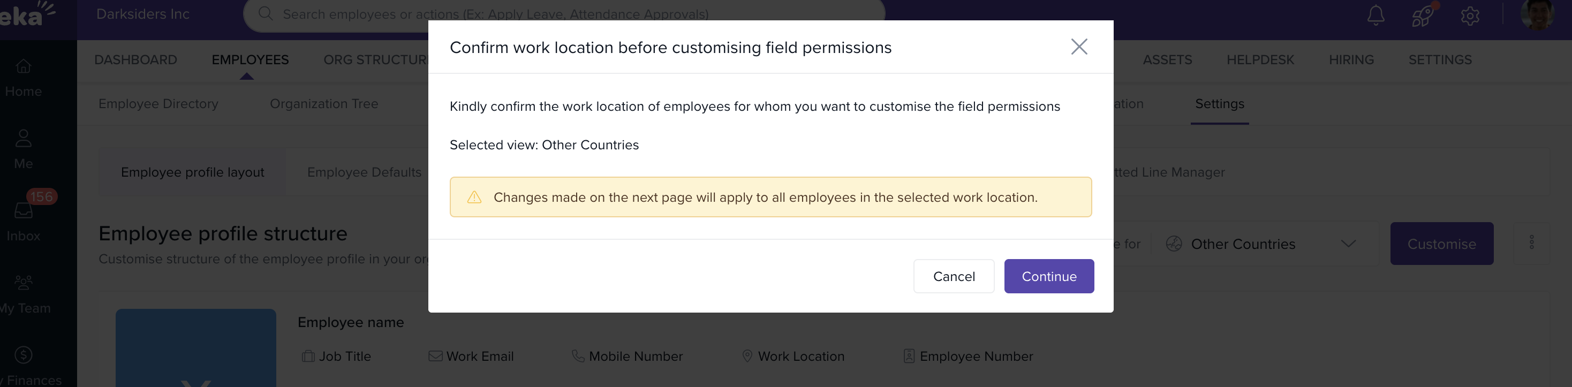Viewport: 1572px width, 387px height.
Task: Open the Helpdesk menu
Action: [x=1259, y=60]
